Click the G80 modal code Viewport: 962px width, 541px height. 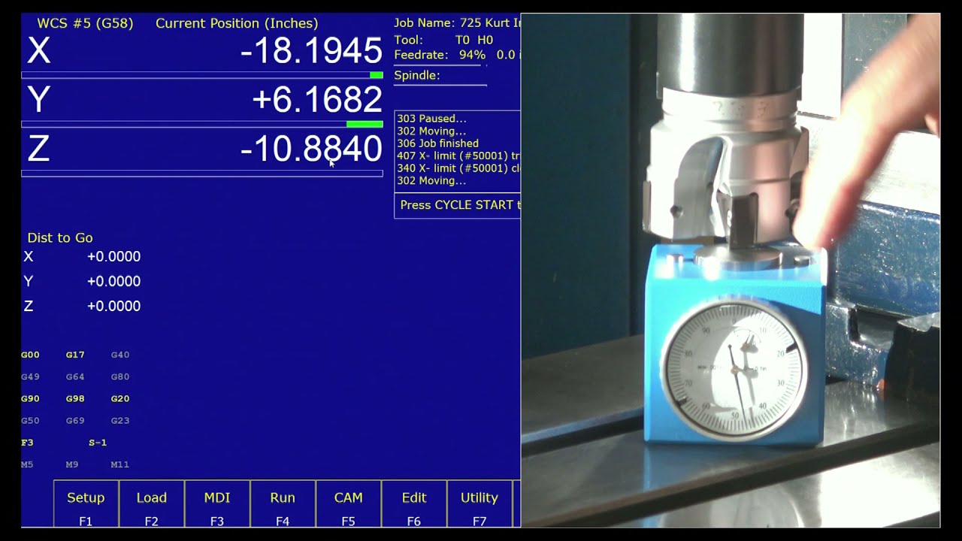[x=120, y=376]
